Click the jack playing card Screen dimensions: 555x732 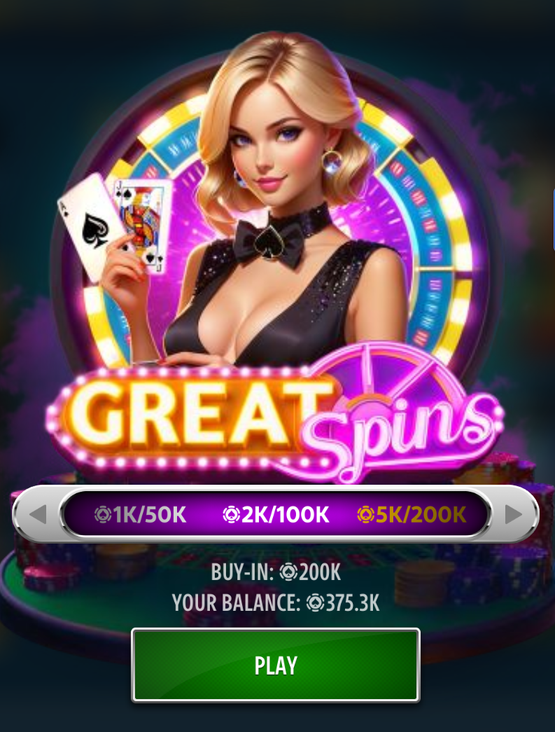142,224
